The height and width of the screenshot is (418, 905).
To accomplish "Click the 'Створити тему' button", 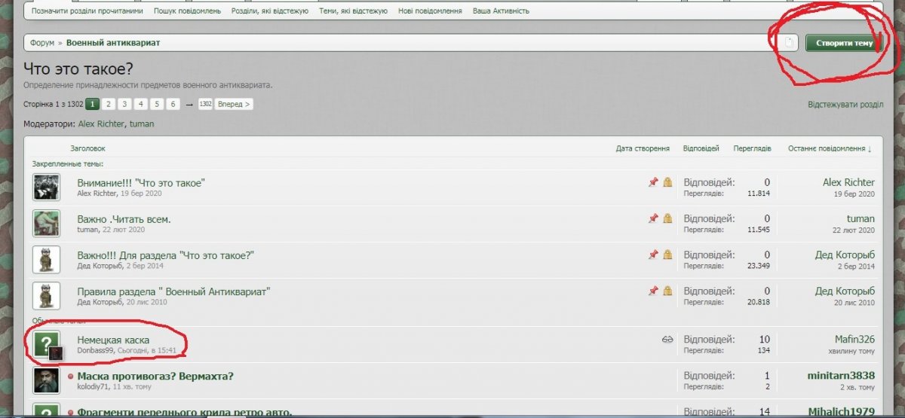I will pos(843,43).
